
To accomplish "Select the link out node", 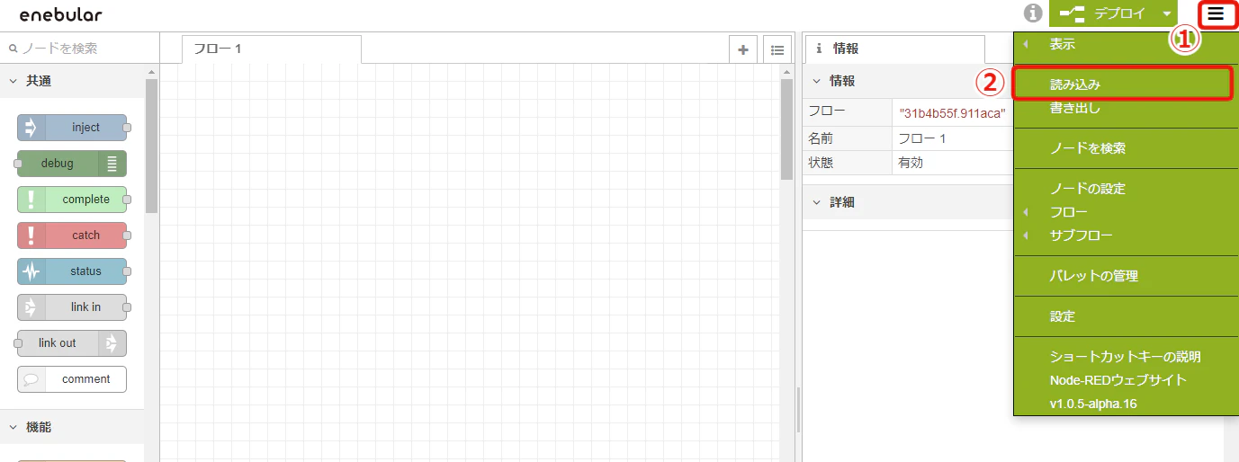I will (72, 343).
